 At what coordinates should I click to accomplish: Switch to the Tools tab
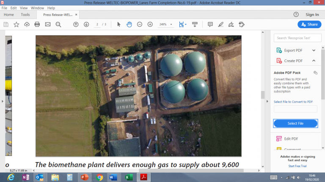[25, 15]
